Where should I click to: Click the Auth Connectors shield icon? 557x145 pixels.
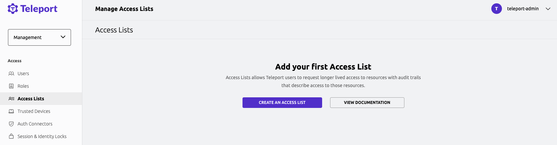point(11,124)
